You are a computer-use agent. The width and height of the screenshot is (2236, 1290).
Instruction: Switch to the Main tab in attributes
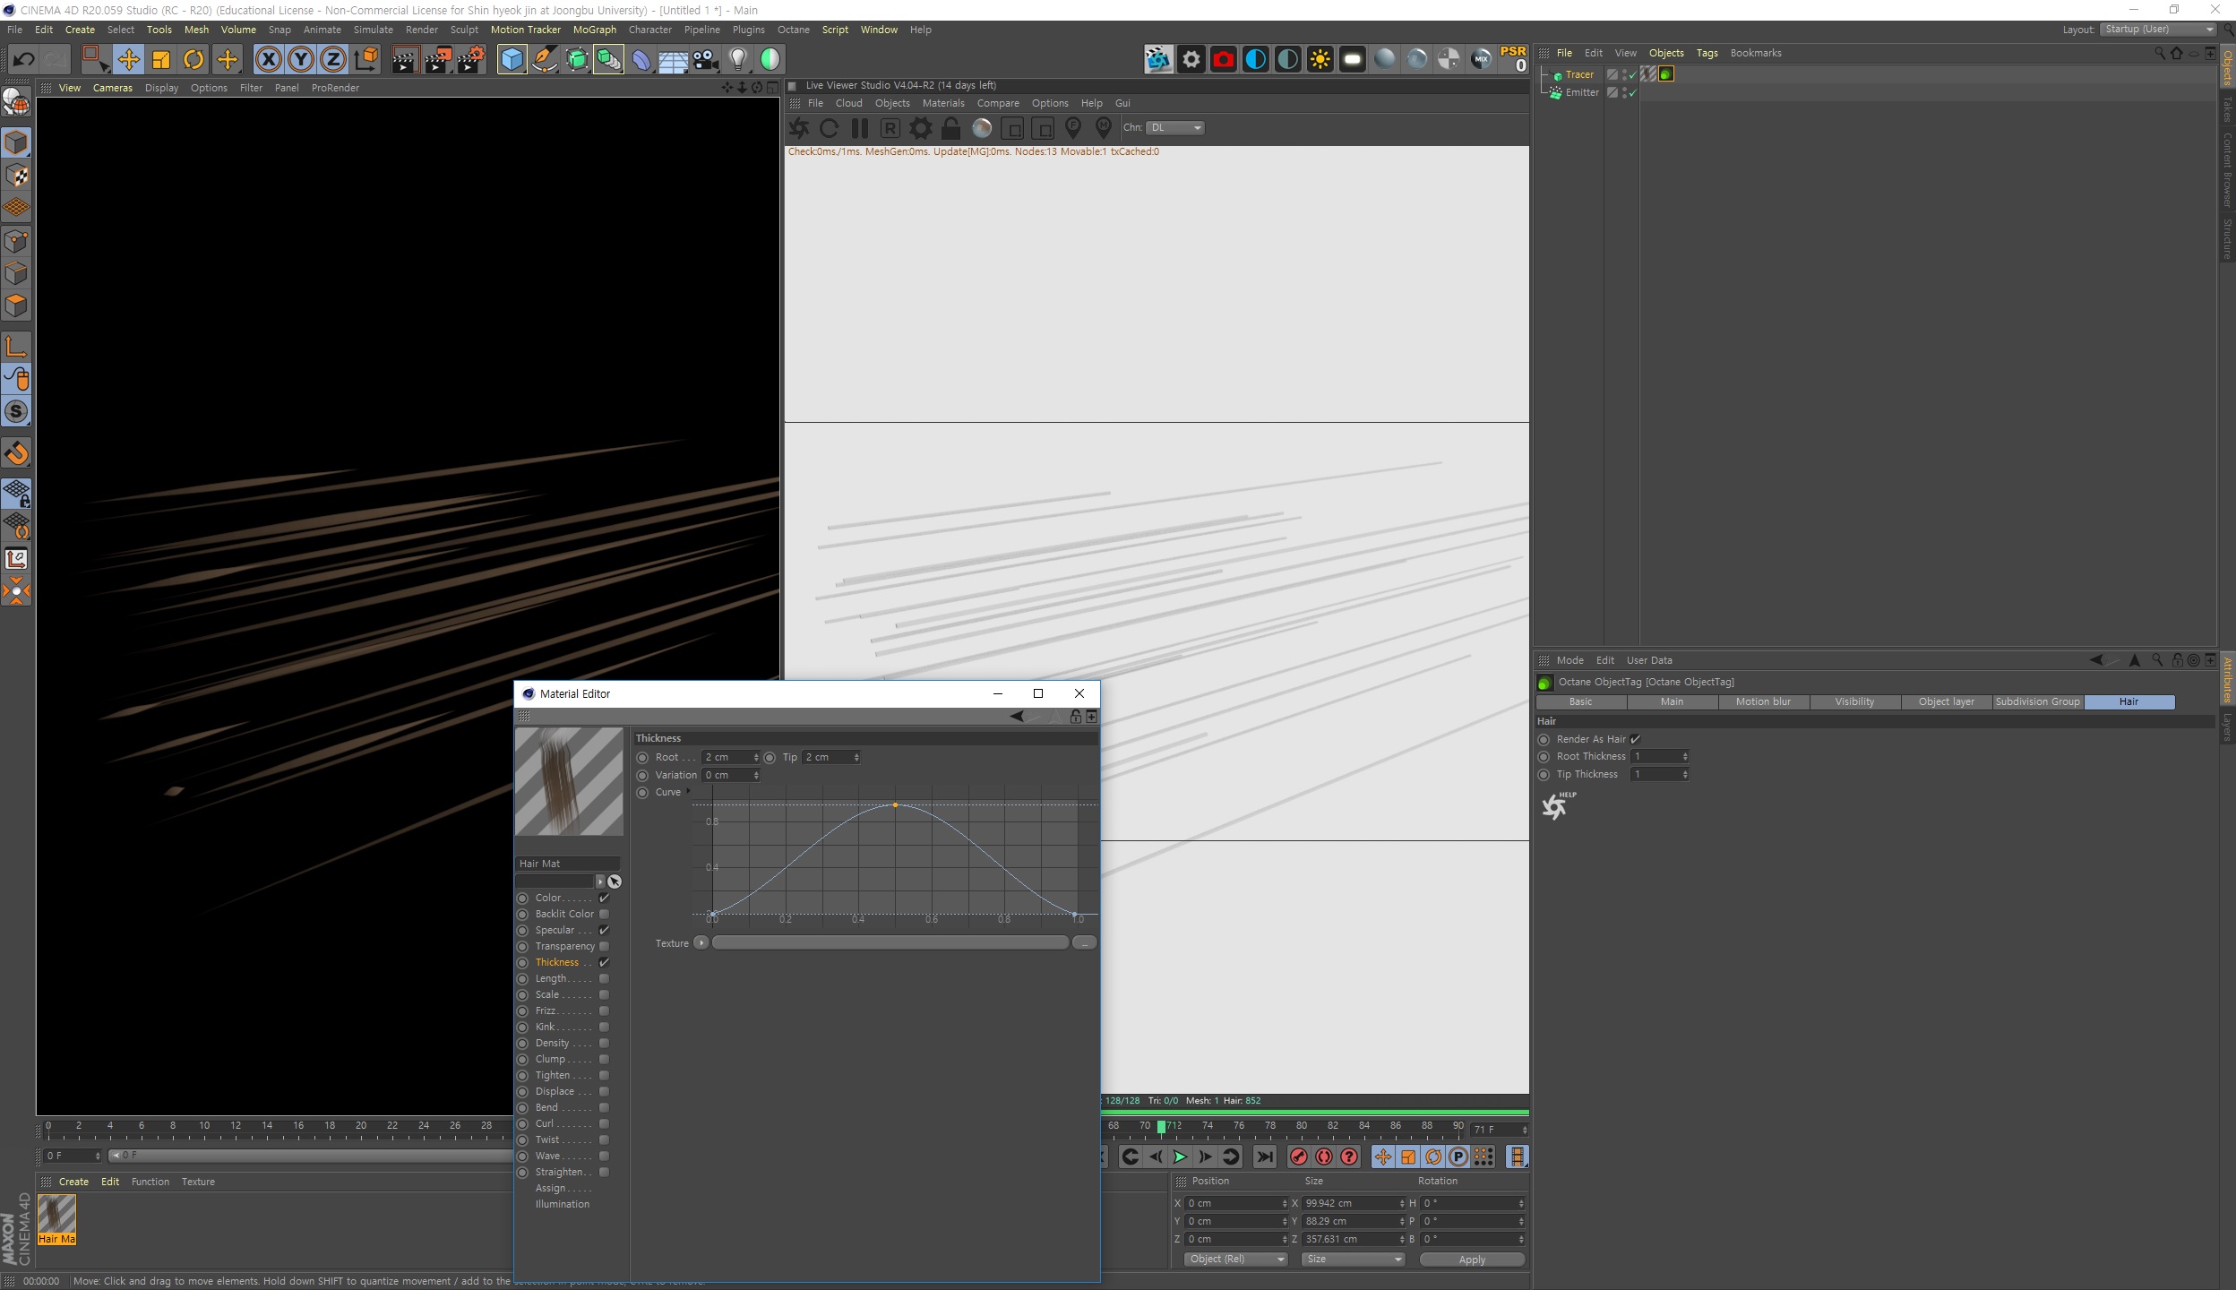1671,701
